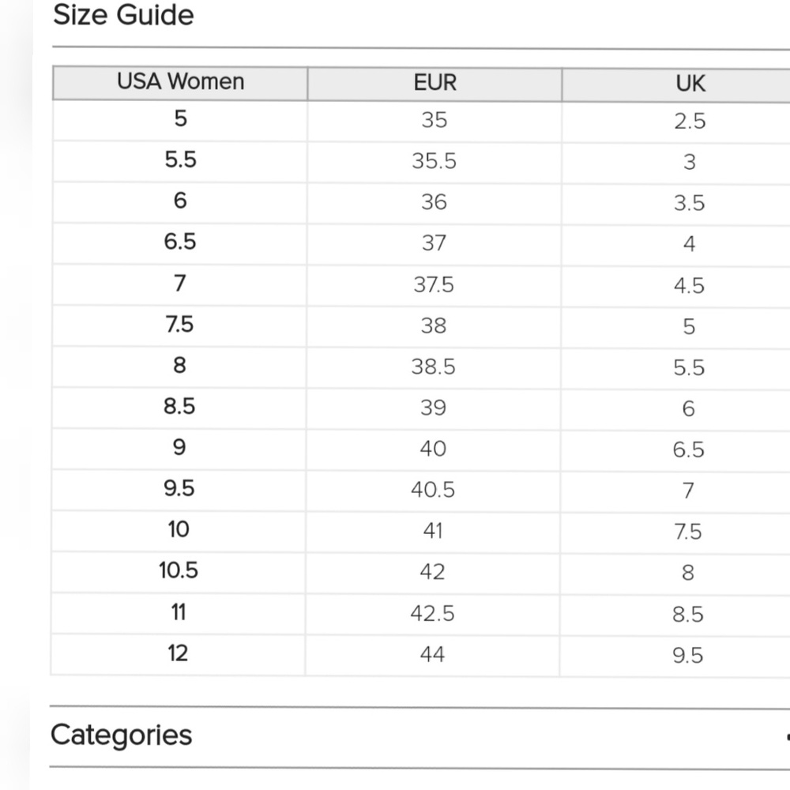Select EUR size 35.5 cell

click(434, 161)
